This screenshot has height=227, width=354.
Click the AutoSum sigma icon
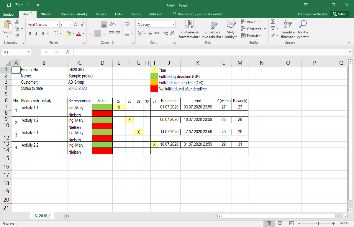[x=273, y=22]
